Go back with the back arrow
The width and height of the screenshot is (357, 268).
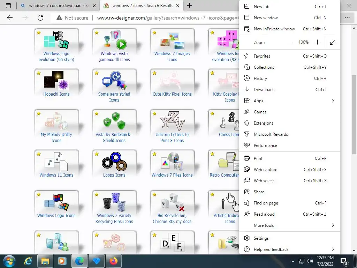(x=9, y=18)
